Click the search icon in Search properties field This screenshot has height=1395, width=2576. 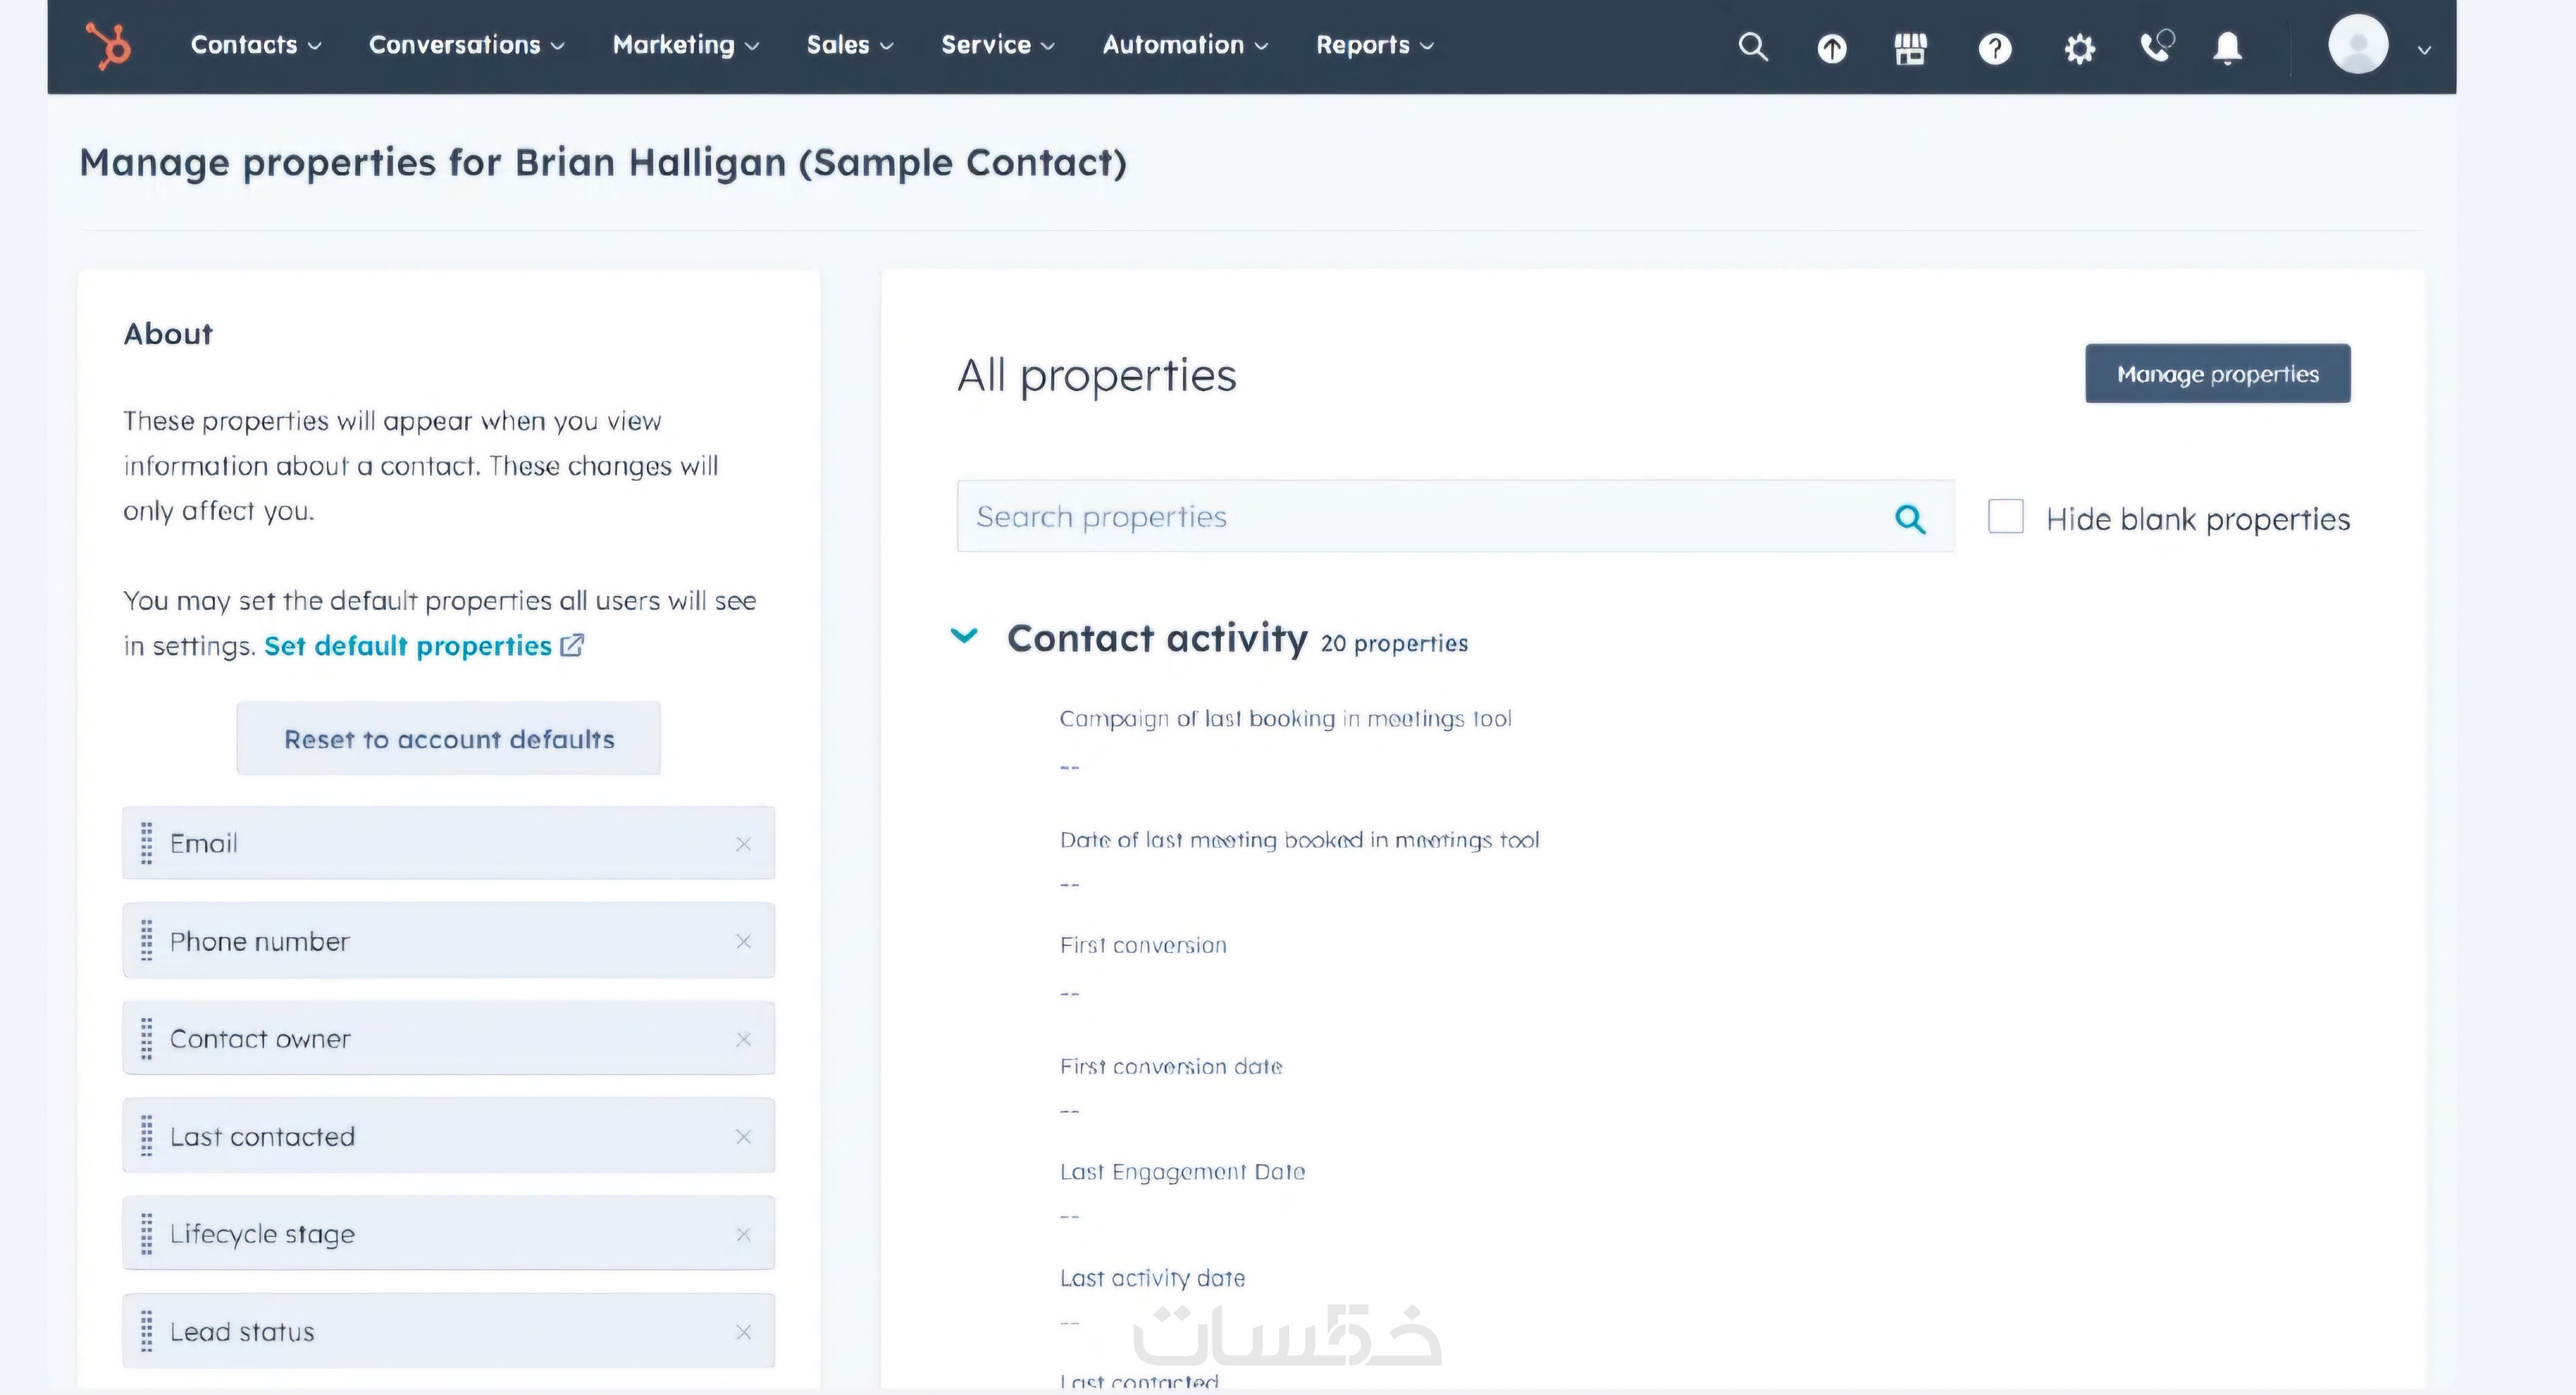[1910, 518]
